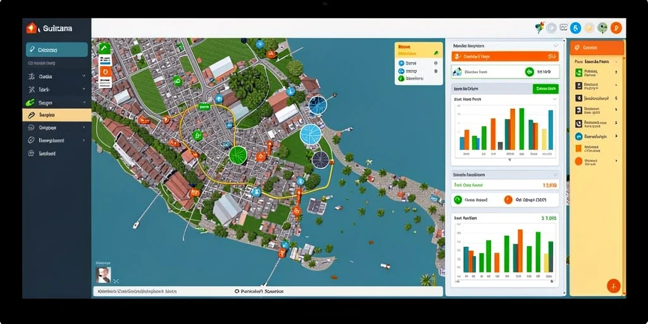Click the orange square button in map toolbar
Image resolution: width=648 pixels, height=324 pixels.
click(106, 72)
